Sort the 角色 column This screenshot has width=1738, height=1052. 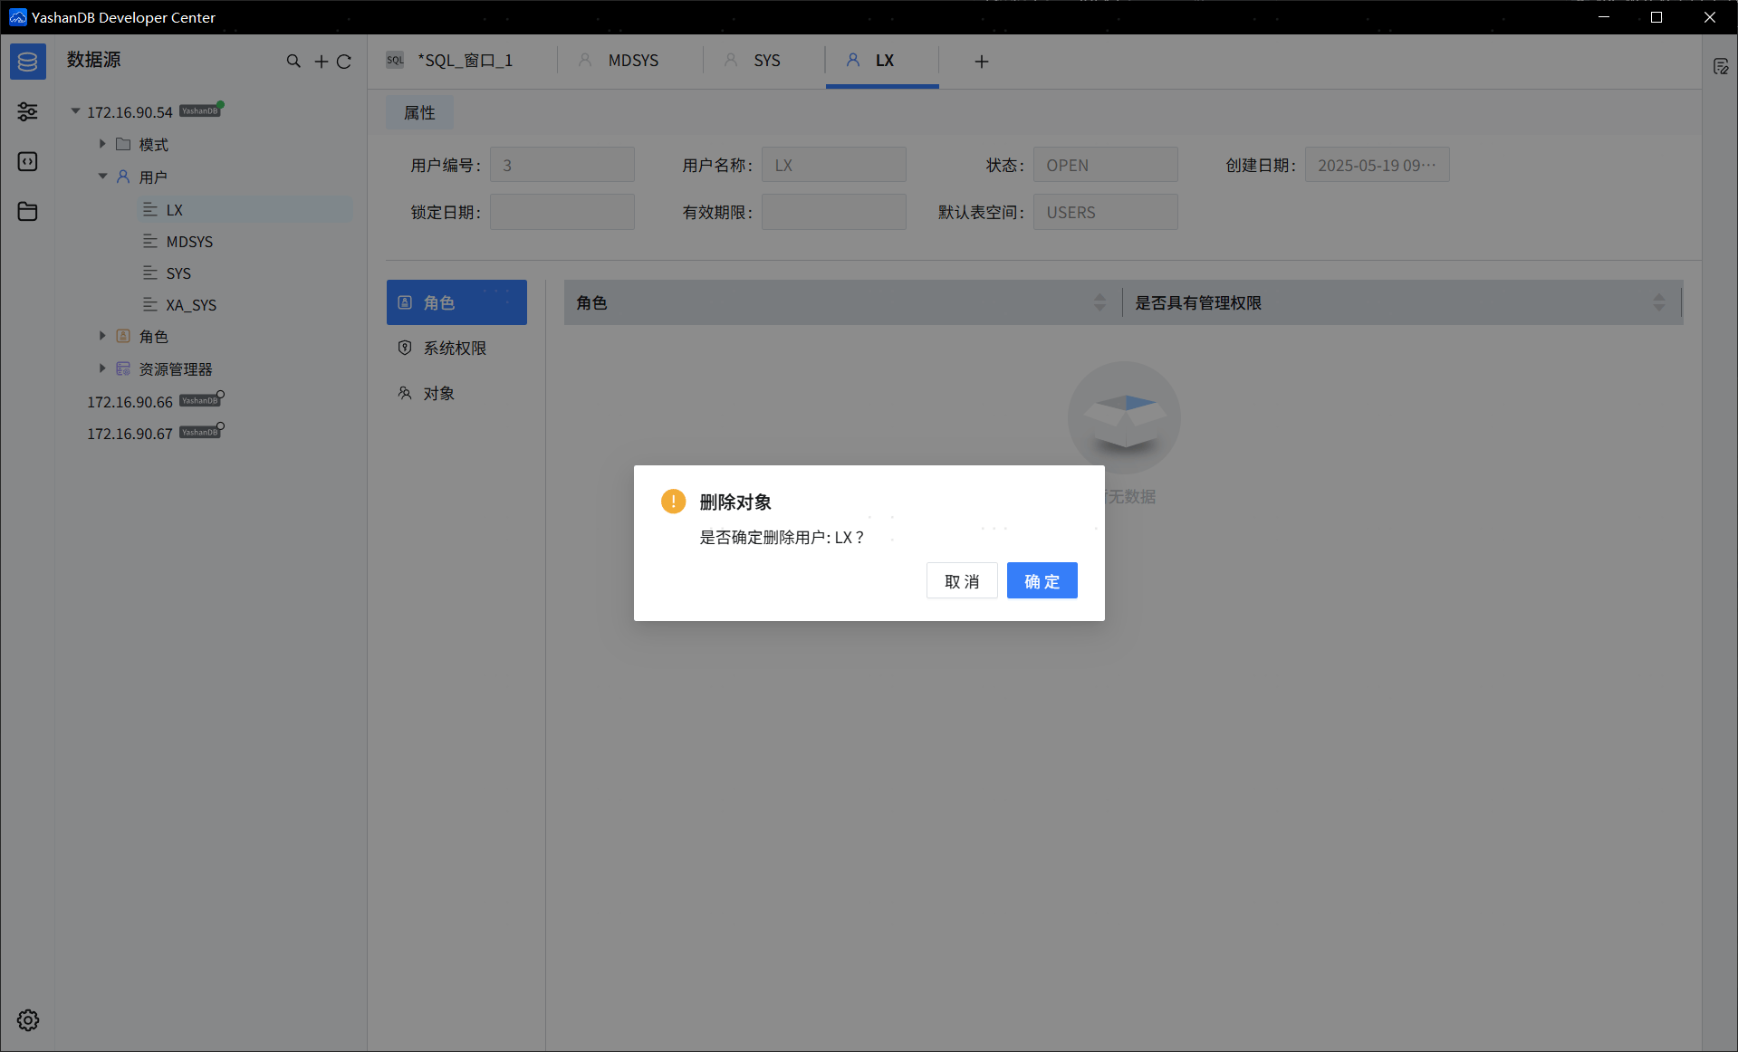pyautogui.click(x=1099, y=302)
